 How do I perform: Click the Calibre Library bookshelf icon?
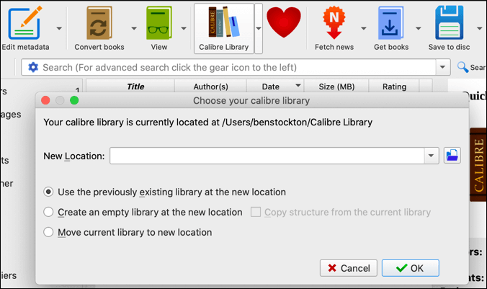pos(223,24)
